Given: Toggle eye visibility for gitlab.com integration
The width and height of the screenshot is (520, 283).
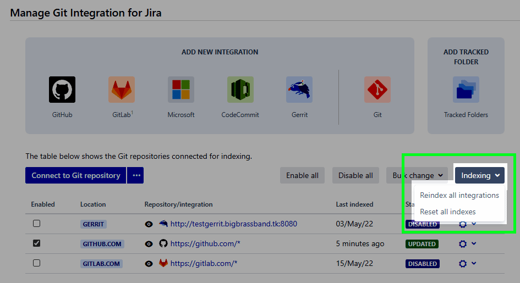Looking at the screenshot, I should [149, 264].
